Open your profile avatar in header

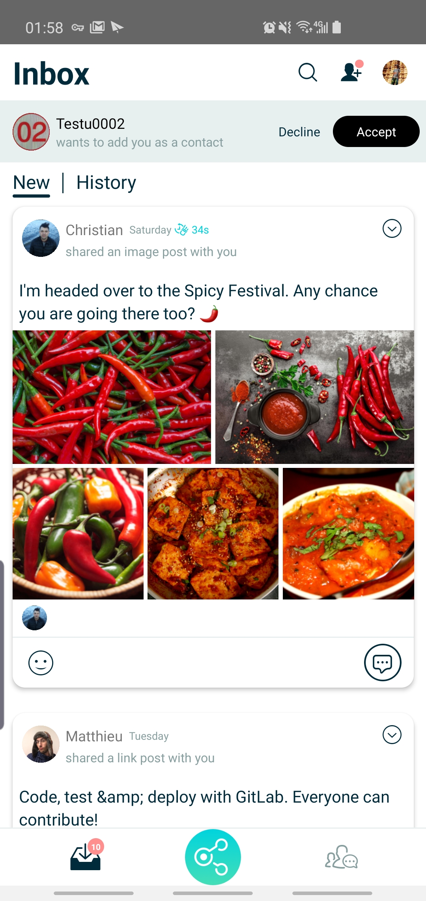pos(395,72)
